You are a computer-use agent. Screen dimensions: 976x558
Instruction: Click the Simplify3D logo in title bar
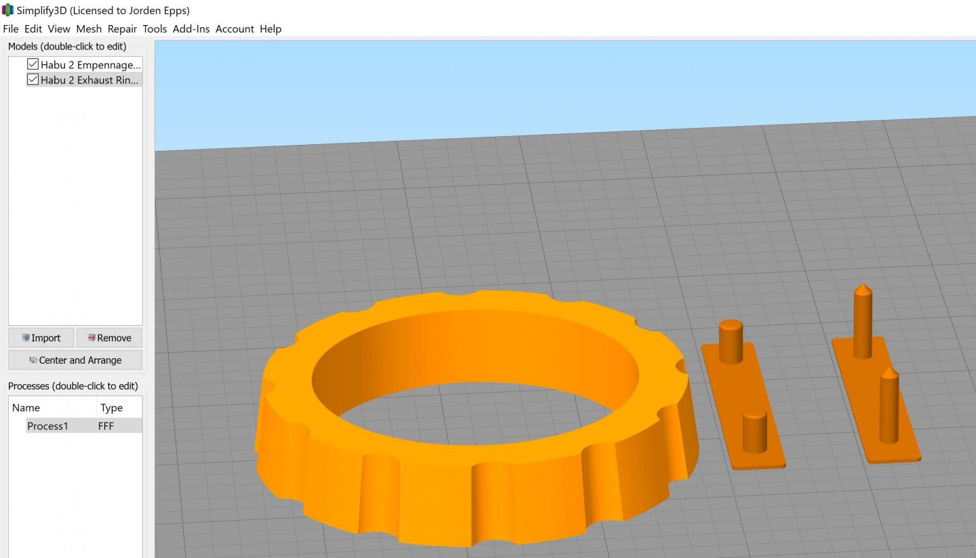point(8,10)
